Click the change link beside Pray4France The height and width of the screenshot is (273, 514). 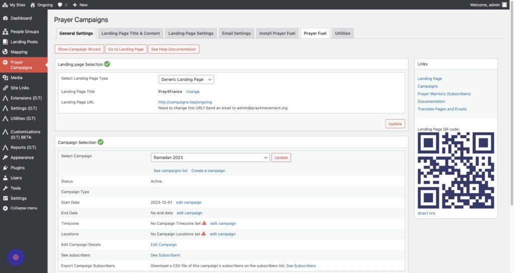tap(193, 92)
